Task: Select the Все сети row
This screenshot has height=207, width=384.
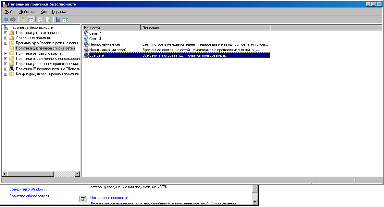Action: 177,55
